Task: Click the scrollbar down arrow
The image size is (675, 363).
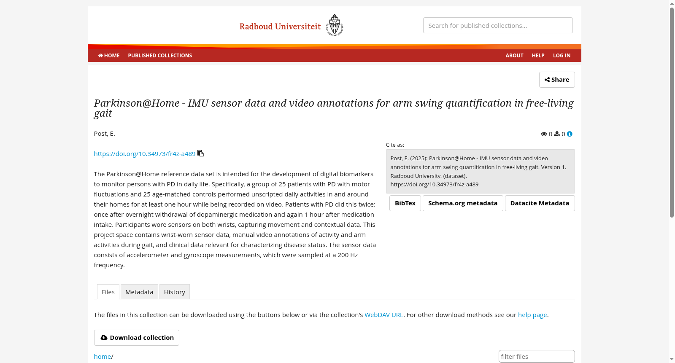Action: pyautogui.click(x=672, y=359)
